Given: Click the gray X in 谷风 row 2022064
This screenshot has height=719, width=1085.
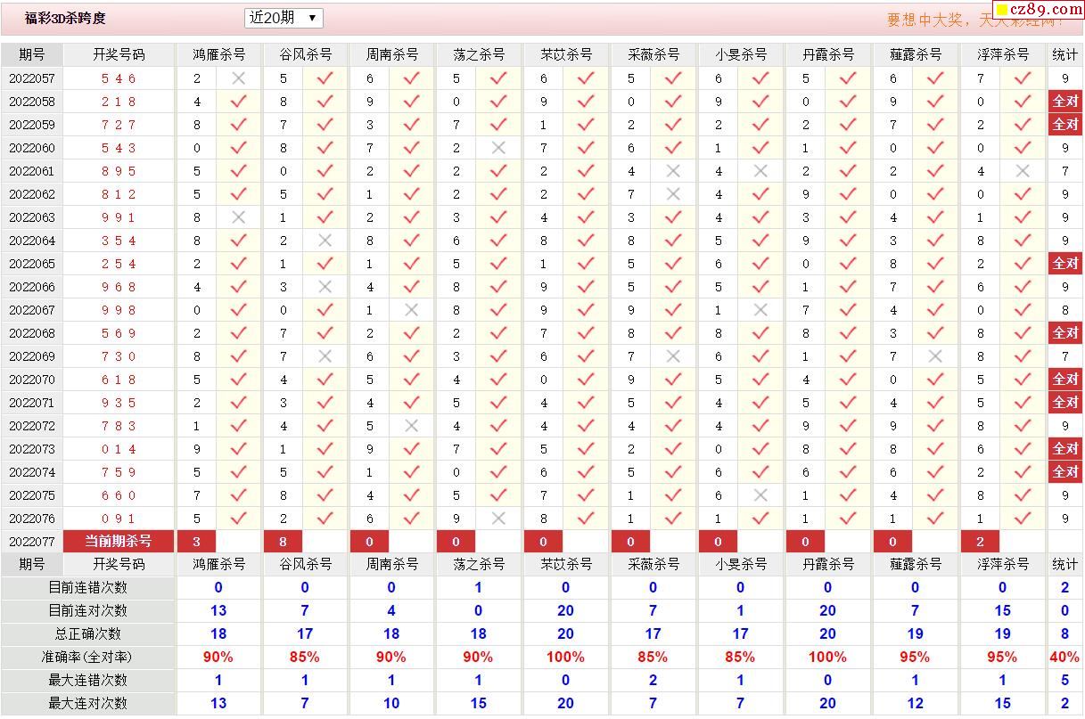Looking at the screenshot, I should point(325,241).
